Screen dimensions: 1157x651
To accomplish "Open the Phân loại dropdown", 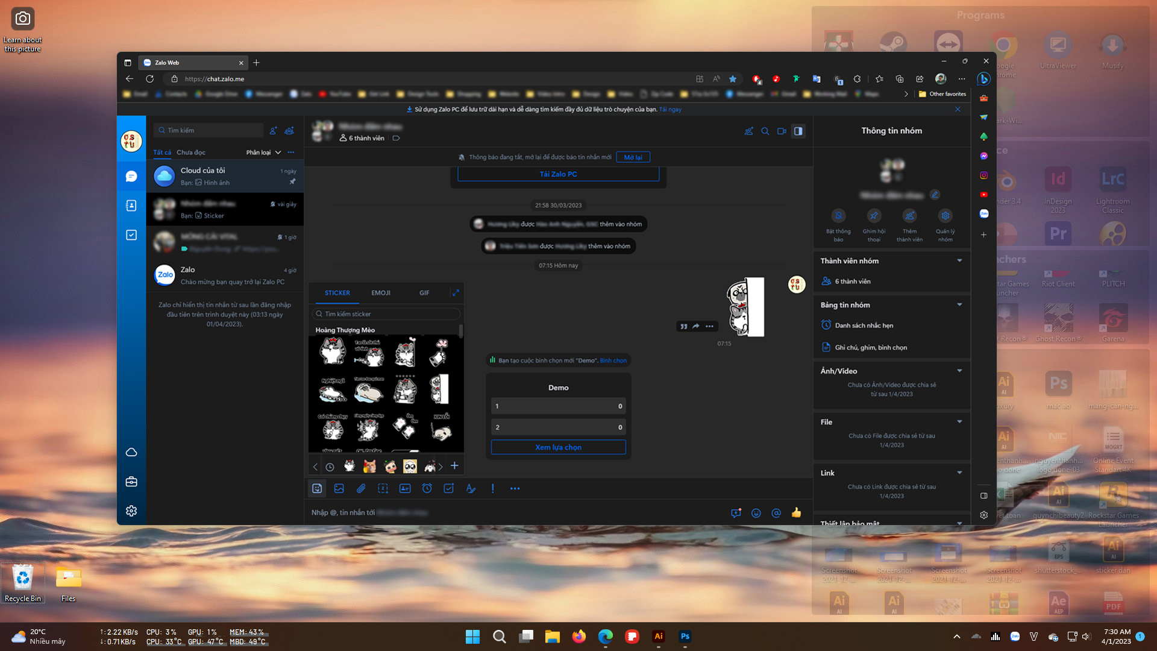I will [x=262, y=152].
